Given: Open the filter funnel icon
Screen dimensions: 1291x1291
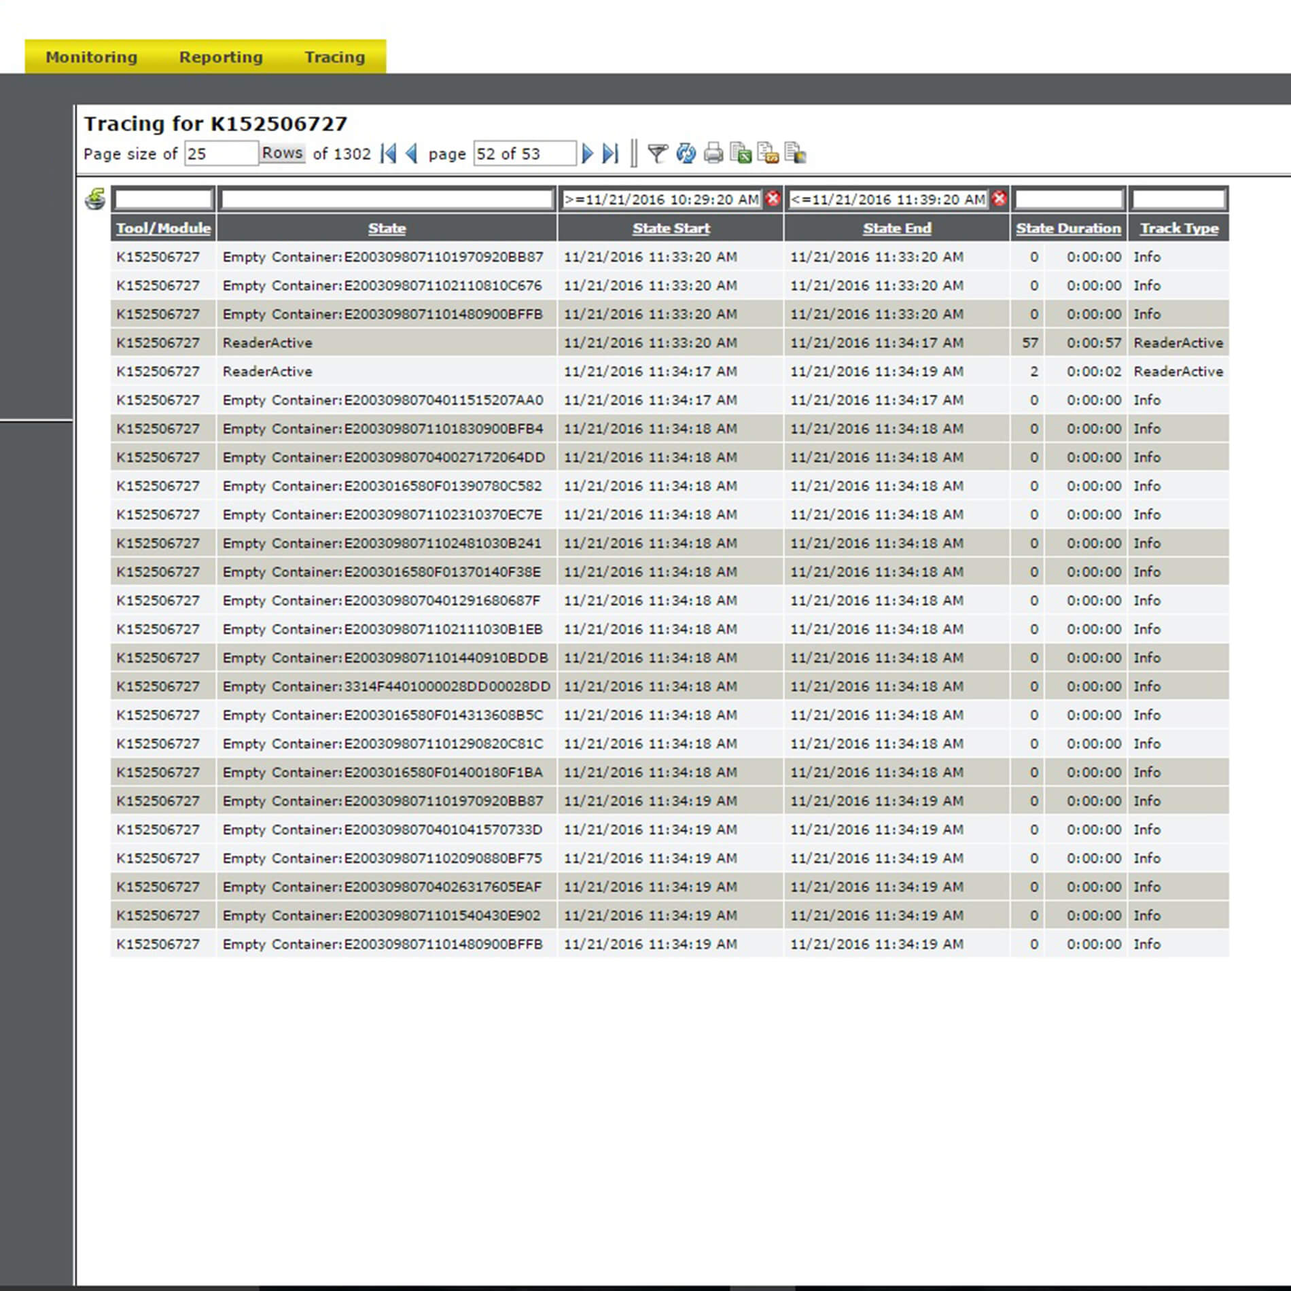Looking at the screenshot, I should (657, 154).
